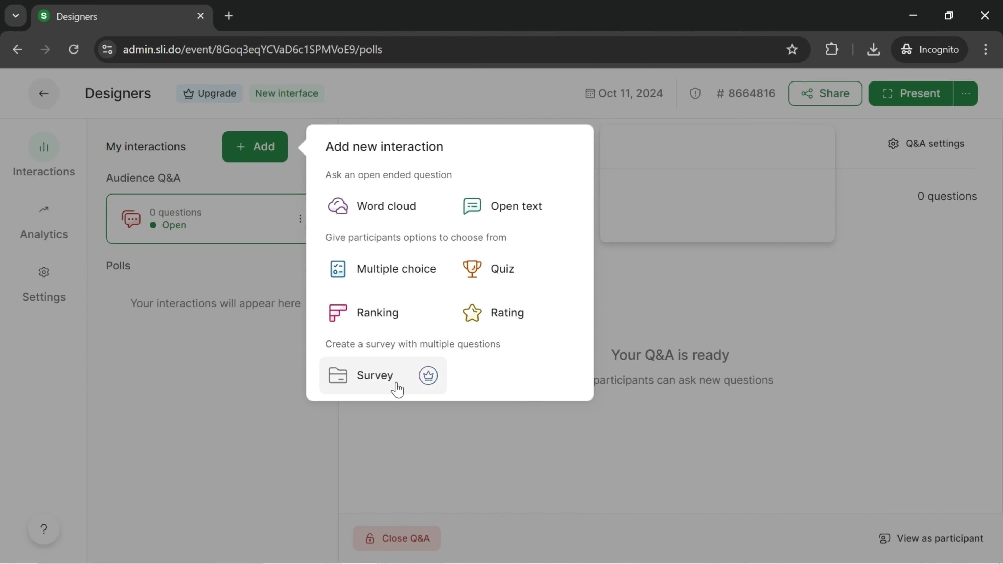Open the Q&A settings panel
This screenshot has height=564, width=1003.
(x=928, y=143)
